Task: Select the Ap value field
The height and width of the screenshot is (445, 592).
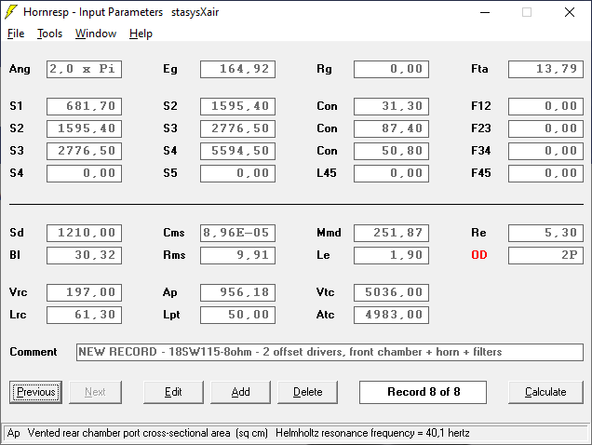Action: pos(238,292)
